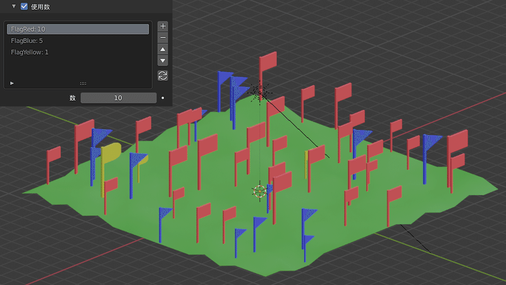506x285 pixels.
Task: Click the animate dot beside 数 field
Action: [163, 98]
